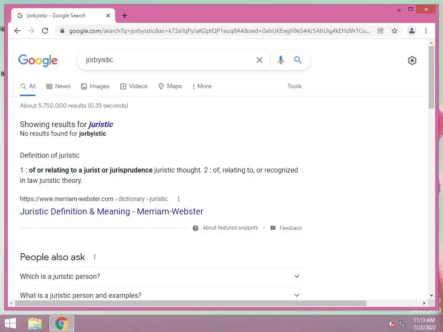Click the Chrome taskbar icon
This screenshot has height=332, width=443.
coord(61,323)
